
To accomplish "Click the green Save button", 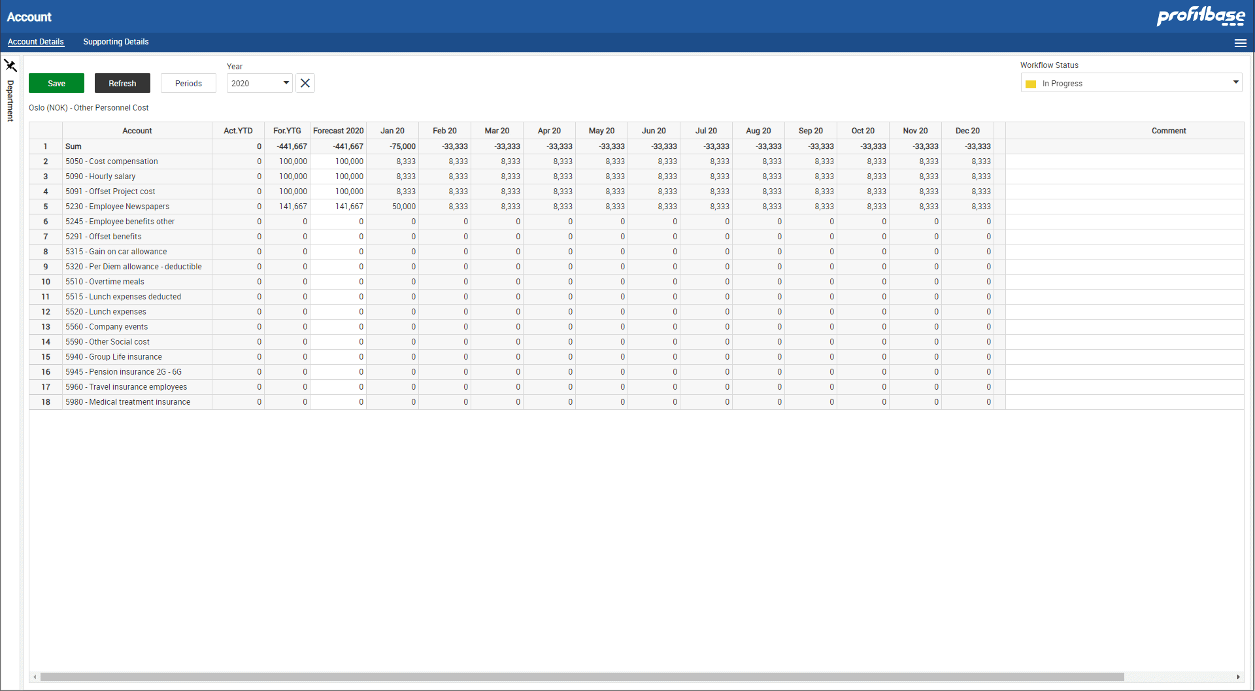I will 56,83.
